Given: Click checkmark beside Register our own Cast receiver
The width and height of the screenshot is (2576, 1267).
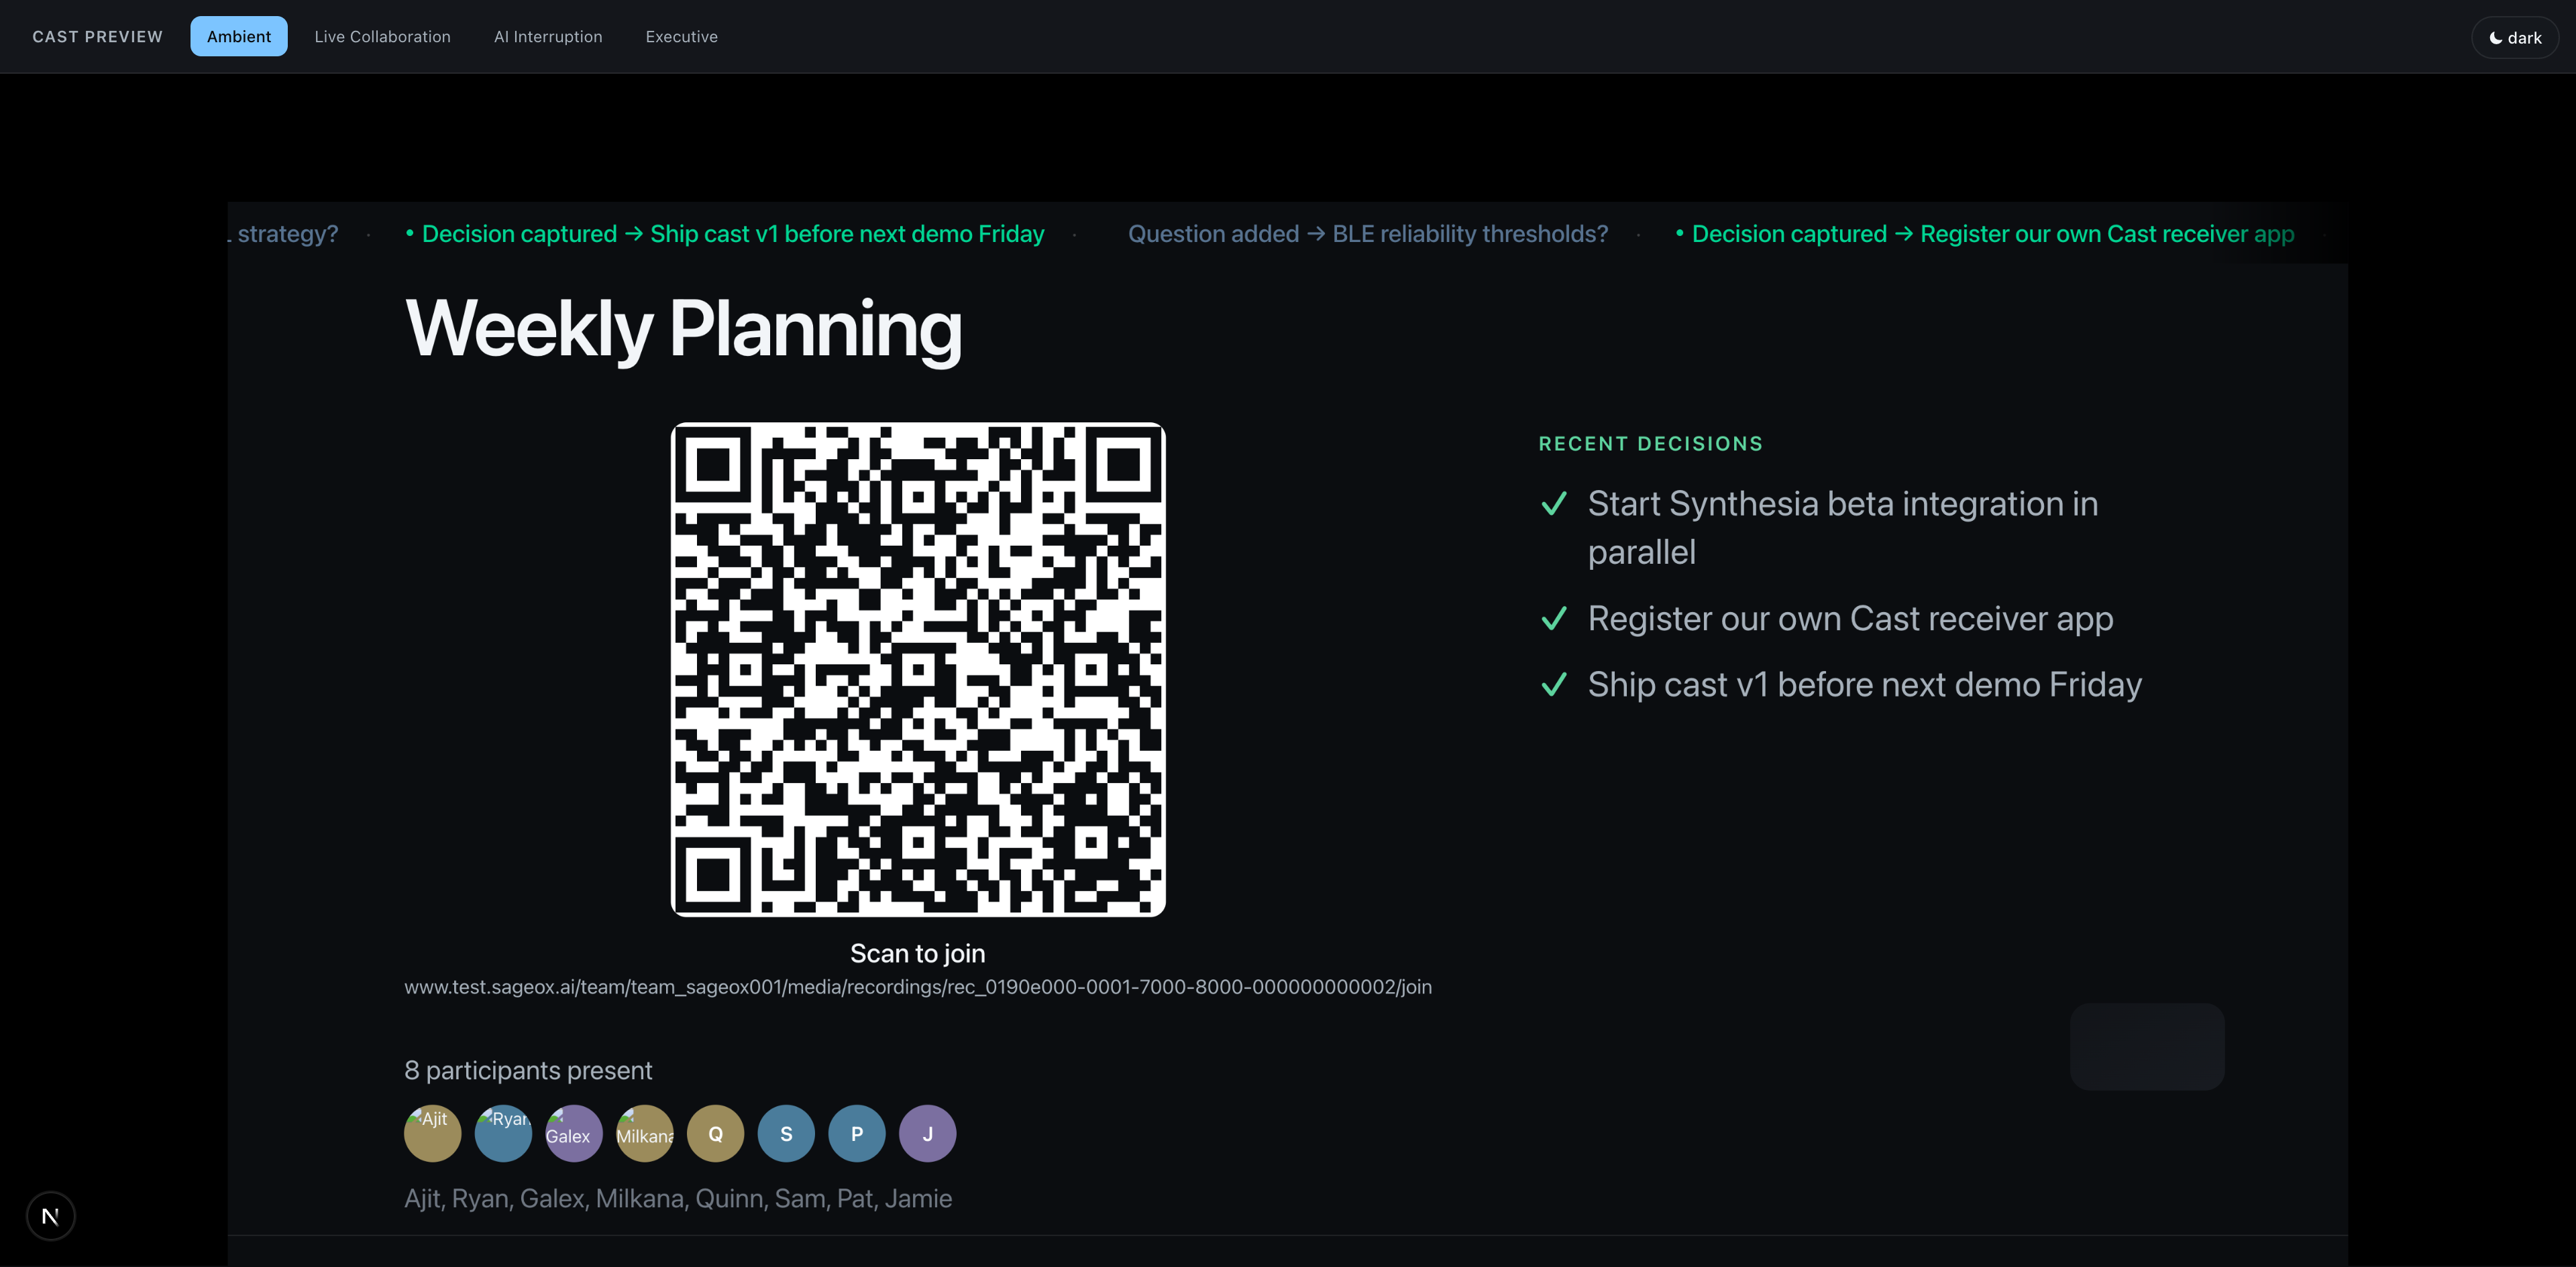Looking at the screenshot, I should tap(1554, 619).
